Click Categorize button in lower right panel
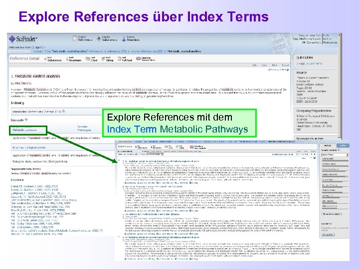Screen dimensions: 359x269 (x=328, y=235)
